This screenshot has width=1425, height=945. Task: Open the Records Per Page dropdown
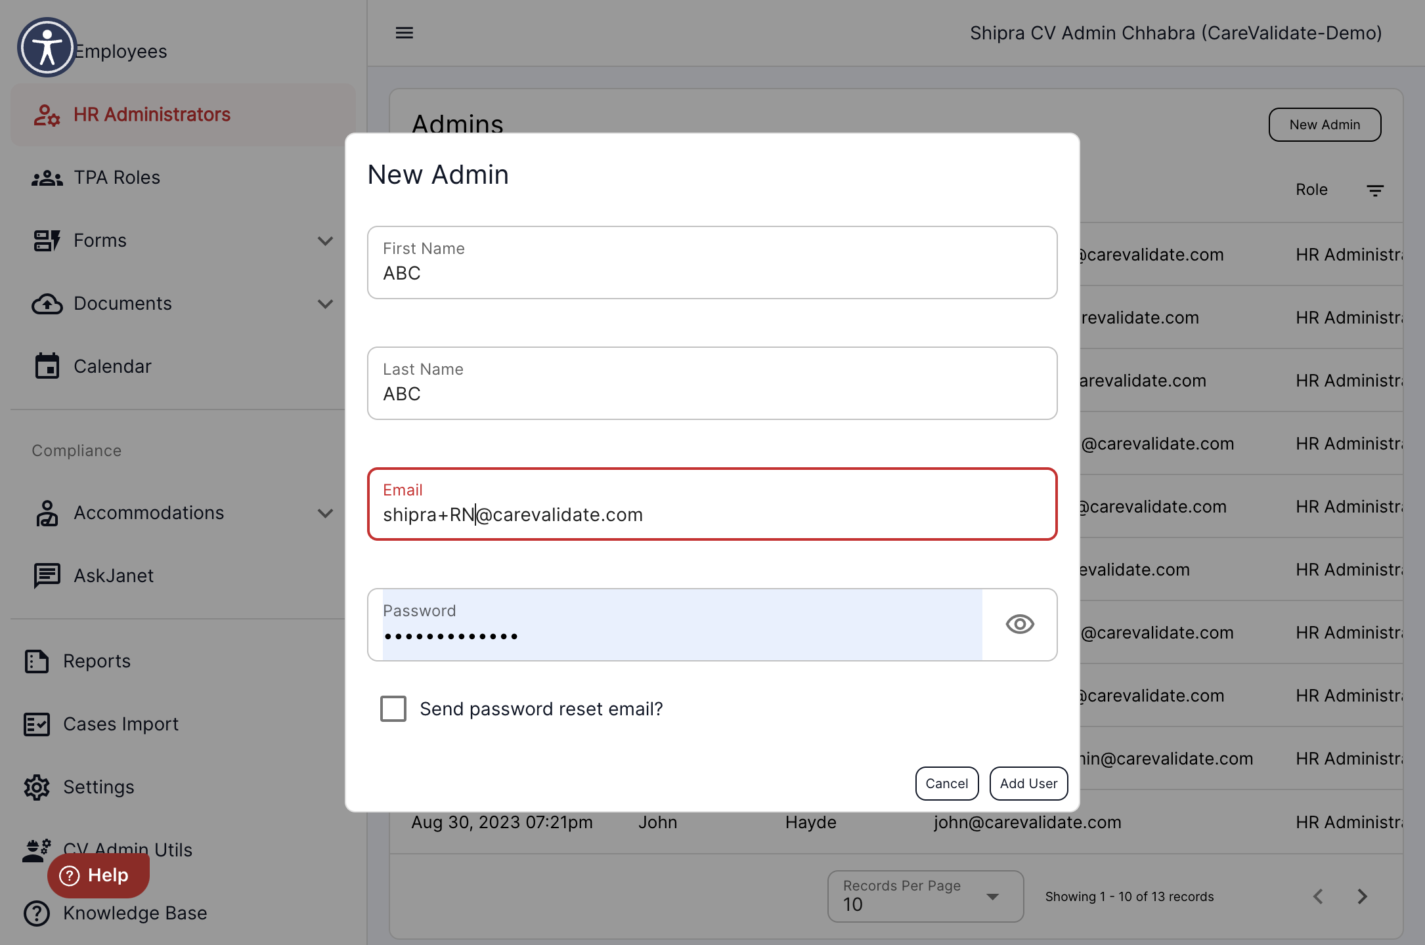click(925, 896)
